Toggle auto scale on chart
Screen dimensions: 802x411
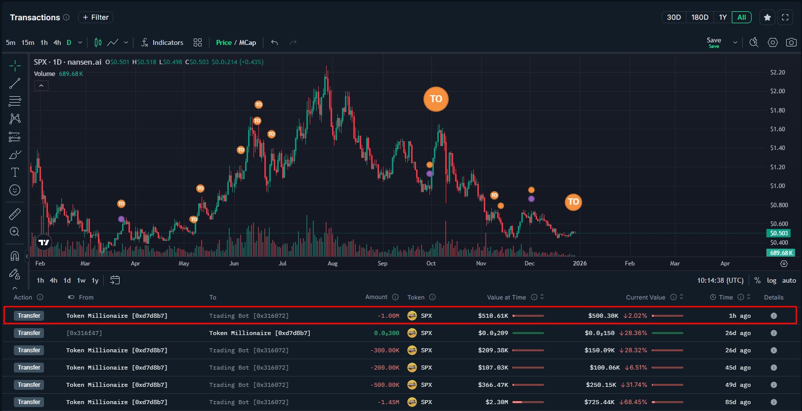pyautogui.click(x=789, y=280)
